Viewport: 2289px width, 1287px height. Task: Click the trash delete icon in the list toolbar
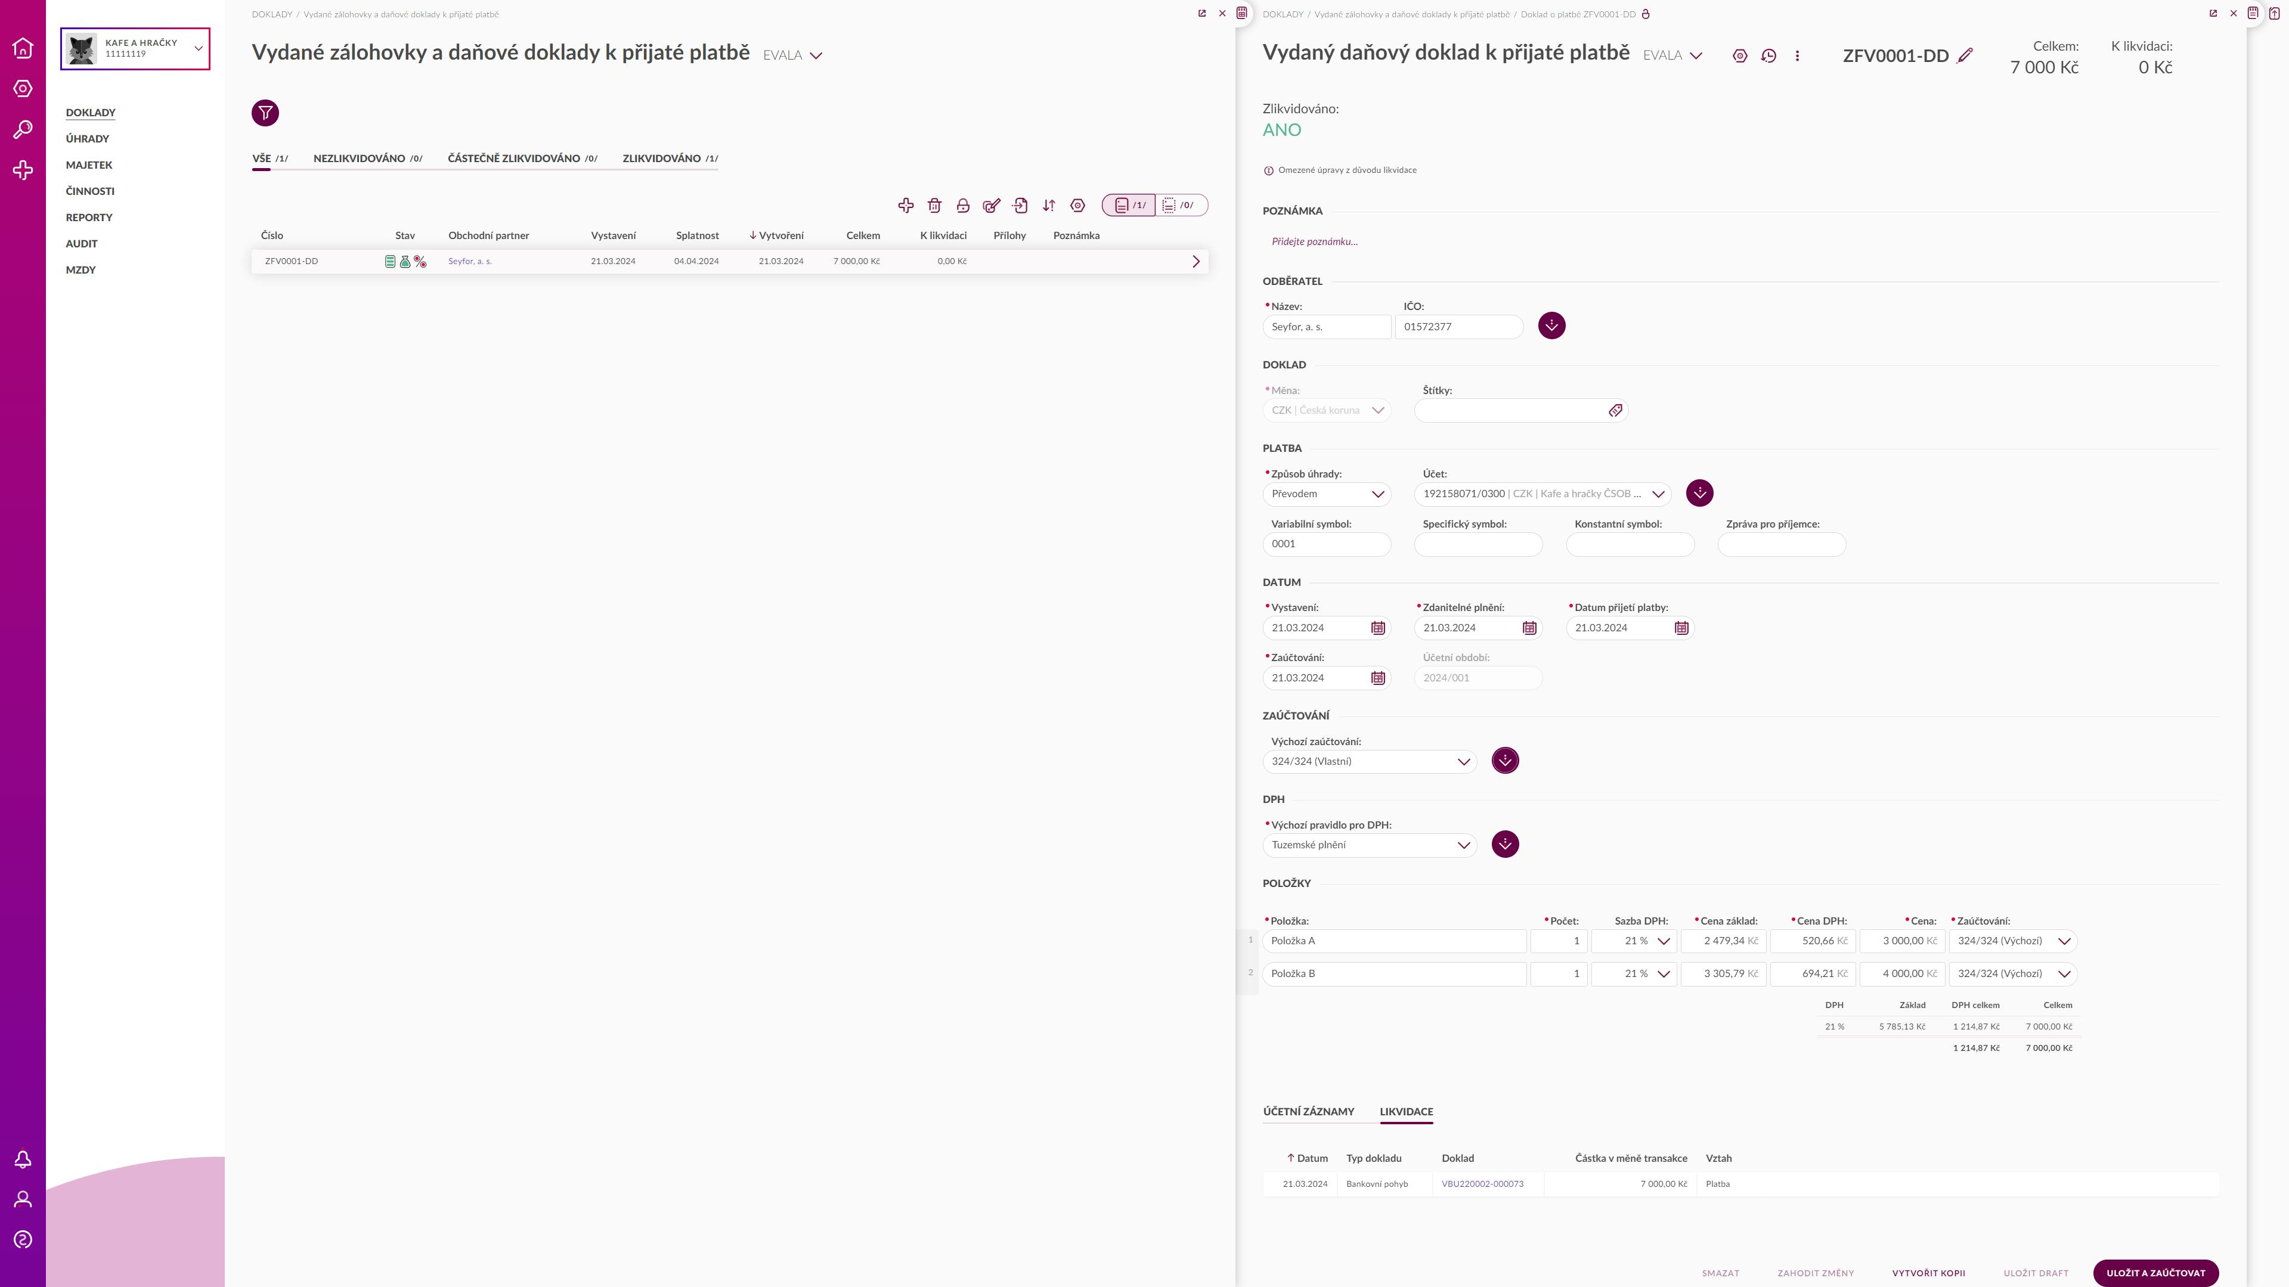[x=934, y=205]
